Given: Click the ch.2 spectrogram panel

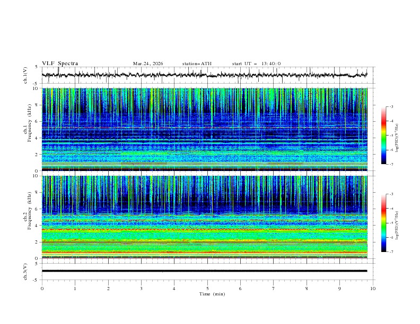Looking at the screenshot, I should [204, 217].
